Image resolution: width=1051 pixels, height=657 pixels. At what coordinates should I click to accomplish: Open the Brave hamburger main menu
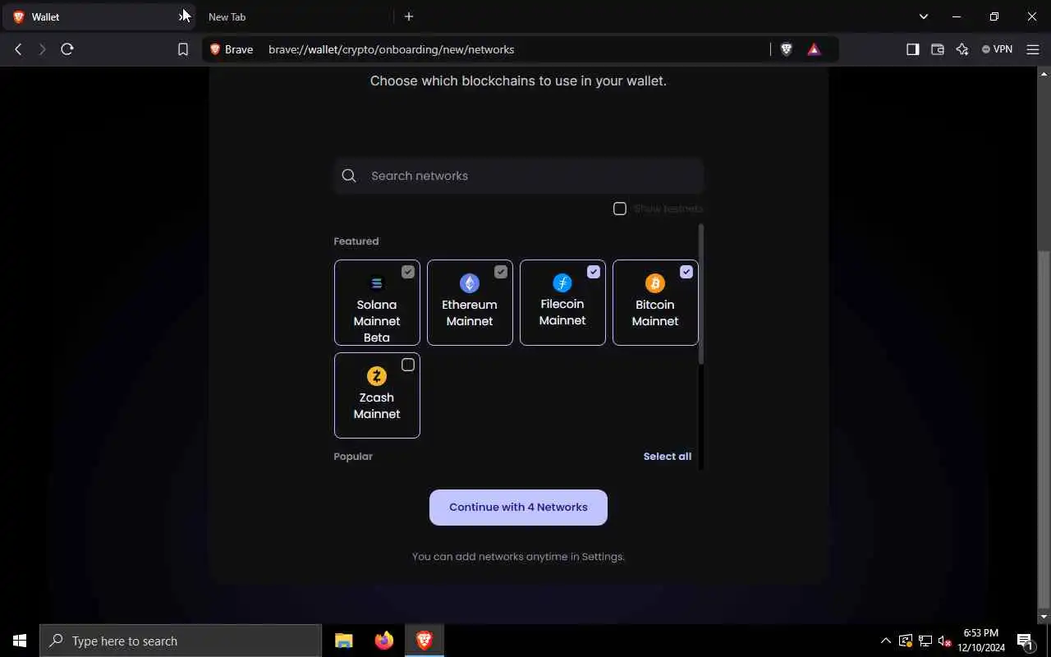click(x=1033, y=49)
